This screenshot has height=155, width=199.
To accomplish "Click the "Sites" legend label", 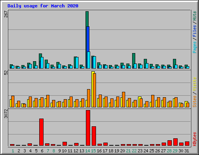I will pos(194,102).
